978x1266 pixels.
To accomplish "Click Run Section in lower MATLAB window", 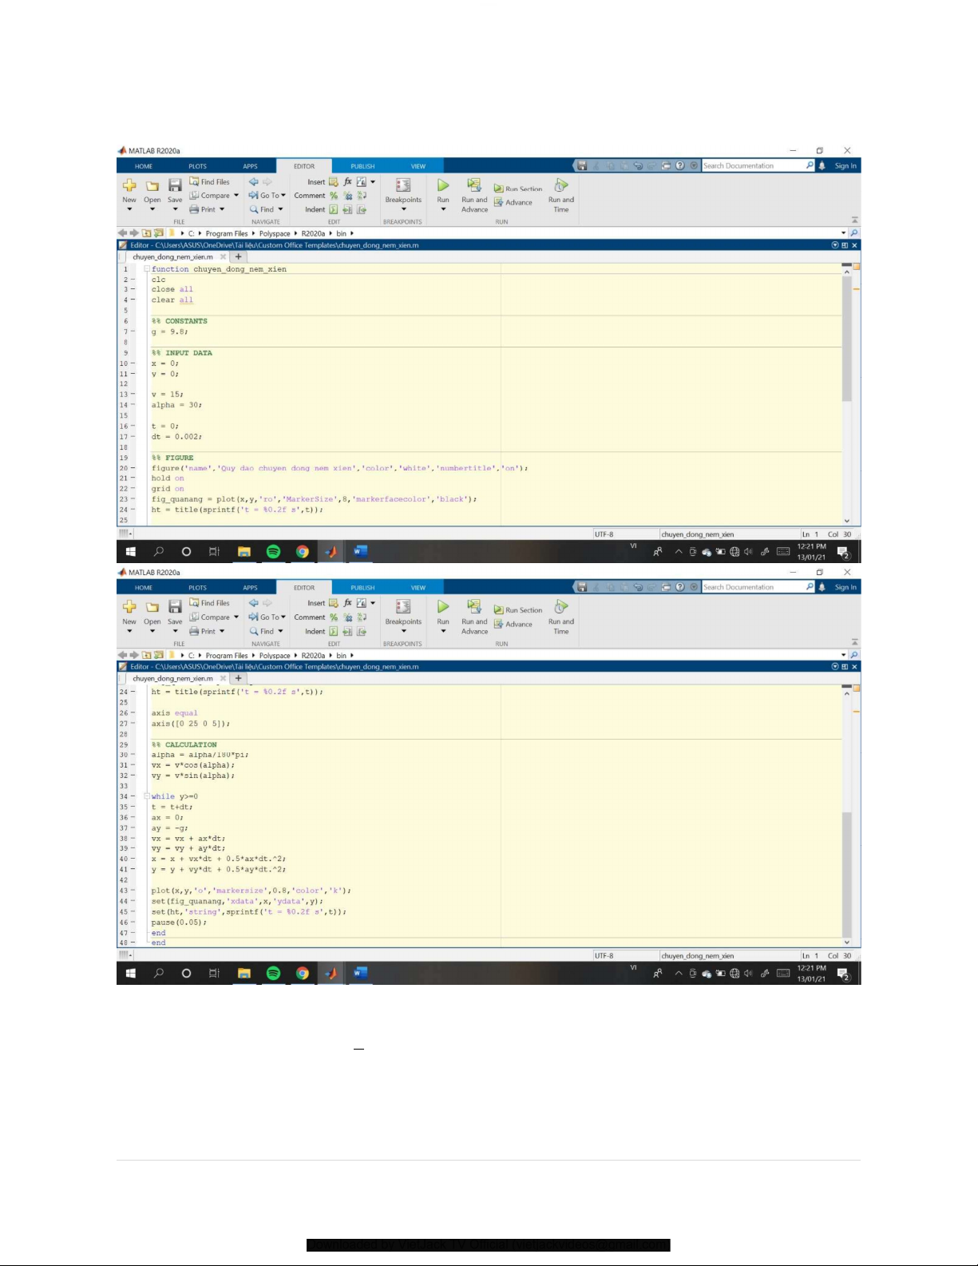I will 518,610.
